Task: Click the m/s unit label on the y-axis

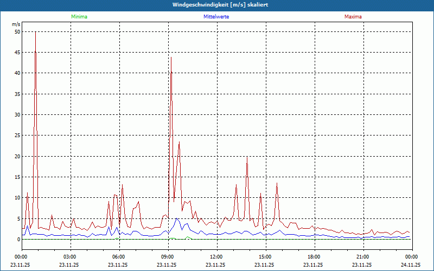Action: [x=16, y=25]
